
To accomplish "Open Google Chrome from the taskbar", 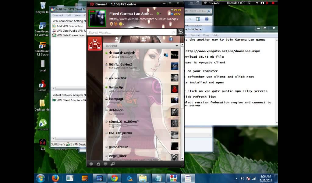I will pos(114,178).
